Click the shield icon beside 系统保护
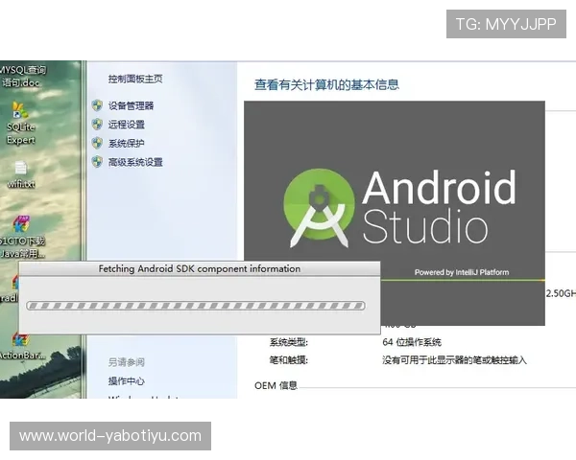 click(97, 143)
